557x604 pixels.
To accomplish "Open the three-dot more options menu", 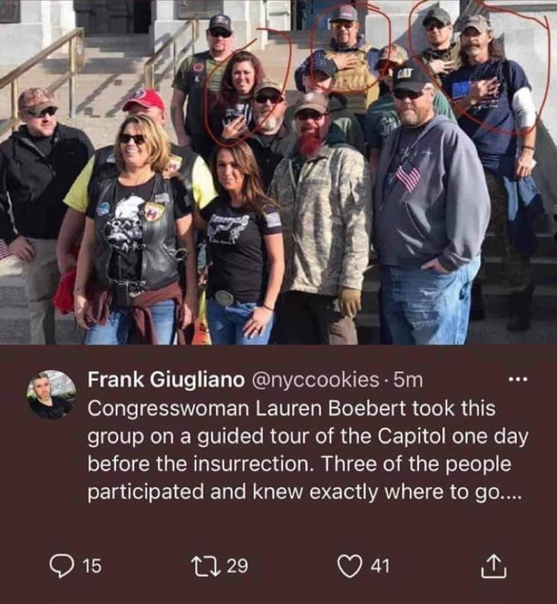I will pos(517,380).
